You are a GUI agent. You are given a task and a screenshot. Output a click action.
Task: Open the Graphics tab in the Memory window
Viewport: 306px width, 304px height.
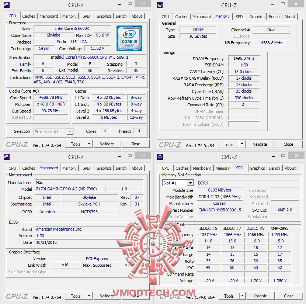click(257, 17)
